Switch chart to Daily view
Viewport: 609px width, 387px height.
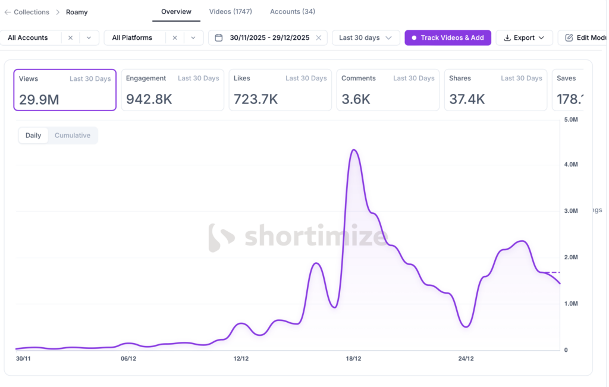tap(33, 136)
